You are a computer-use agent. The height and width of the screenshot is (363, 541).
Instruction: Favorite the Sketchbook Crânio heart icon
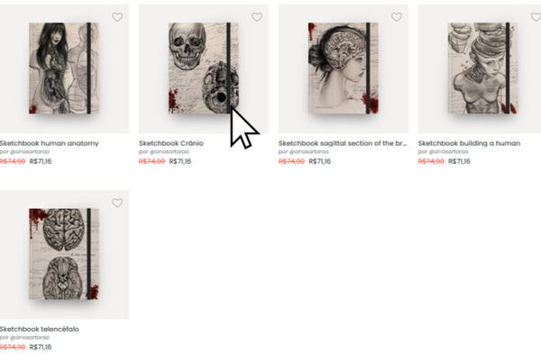[257, 17]
